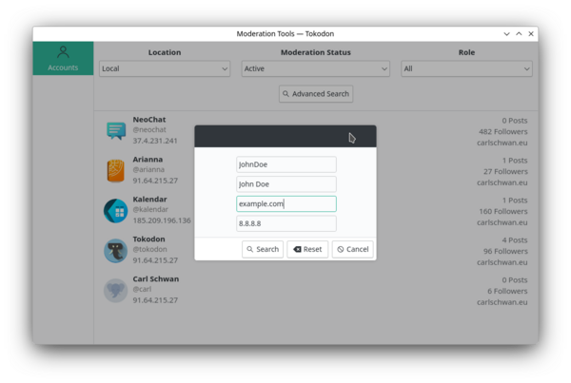Click the Kalendar account avatar
Screen dimensions: 571x383
click(x=116, y=210)
